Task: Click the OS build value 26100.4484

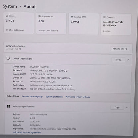Action: point(35,125)
